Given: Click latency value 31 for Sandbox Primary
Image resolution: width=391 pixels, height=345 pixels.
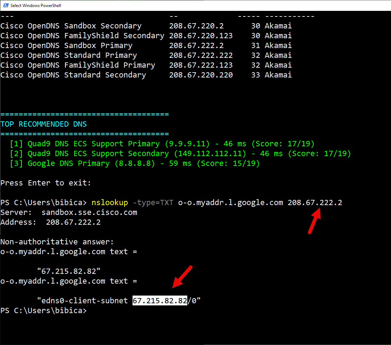Looking at the screenshot, I should pos(256,46).
